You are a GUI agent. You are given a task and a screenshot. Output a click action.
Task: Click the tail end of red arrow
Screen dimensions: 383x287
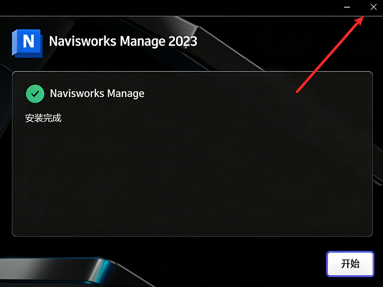pyautogui.click(x=297, y=92)
